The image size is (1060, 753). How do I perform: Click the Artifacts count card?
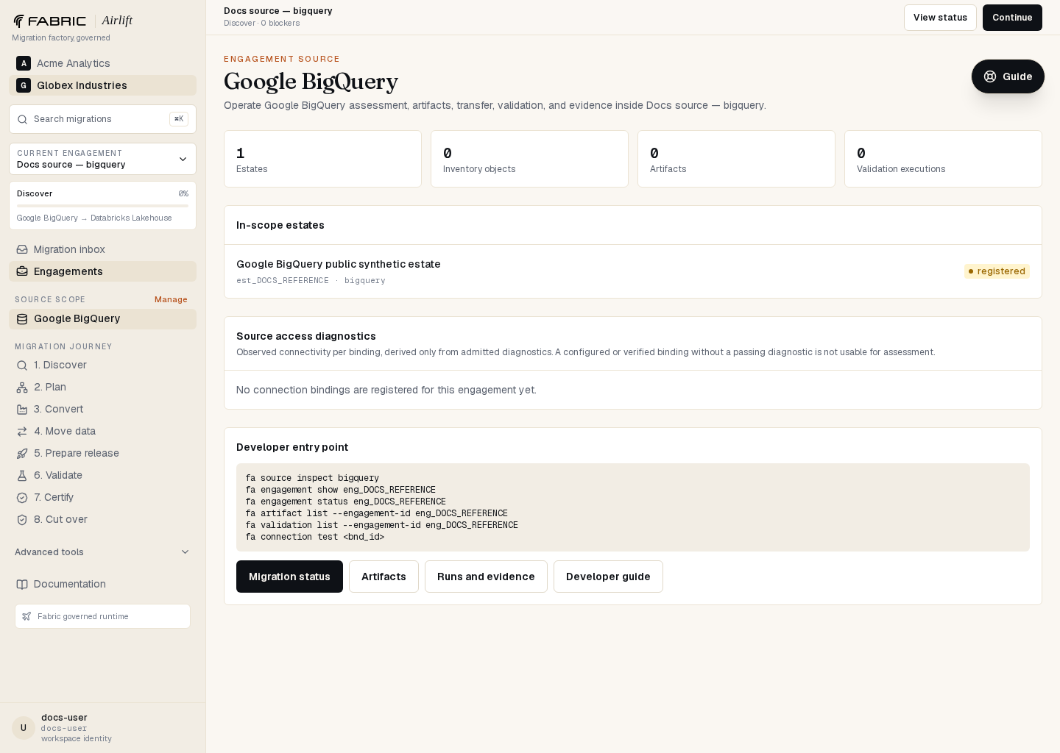pyautogui.click(x=736, y=159)
